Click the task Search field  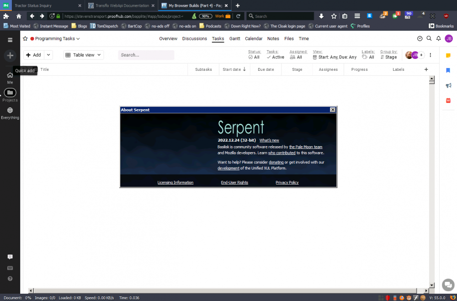tap(146, 55)
